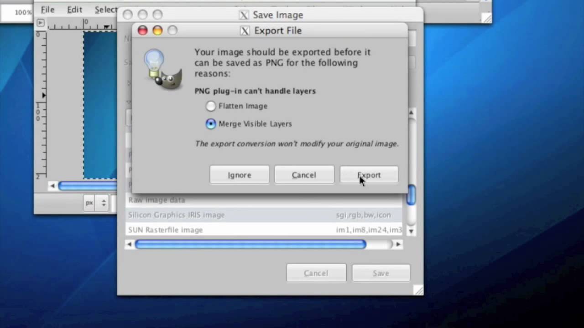Image resolution: width=584 pixels, height=328 pixels.
Task: Click the file type list scroll-left arrow
Action: click(x=129, y=245)
